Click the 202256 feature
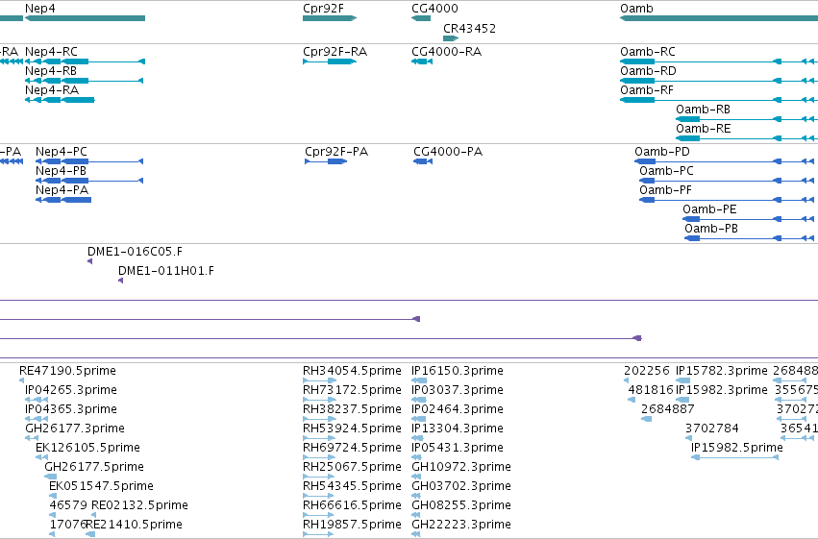 626,380
